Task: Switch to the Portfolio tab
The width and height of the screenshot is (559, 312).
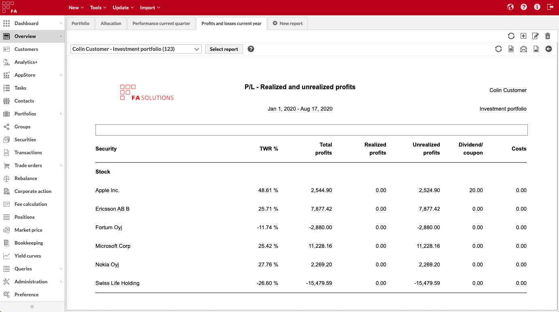Action: pos(80,23)
